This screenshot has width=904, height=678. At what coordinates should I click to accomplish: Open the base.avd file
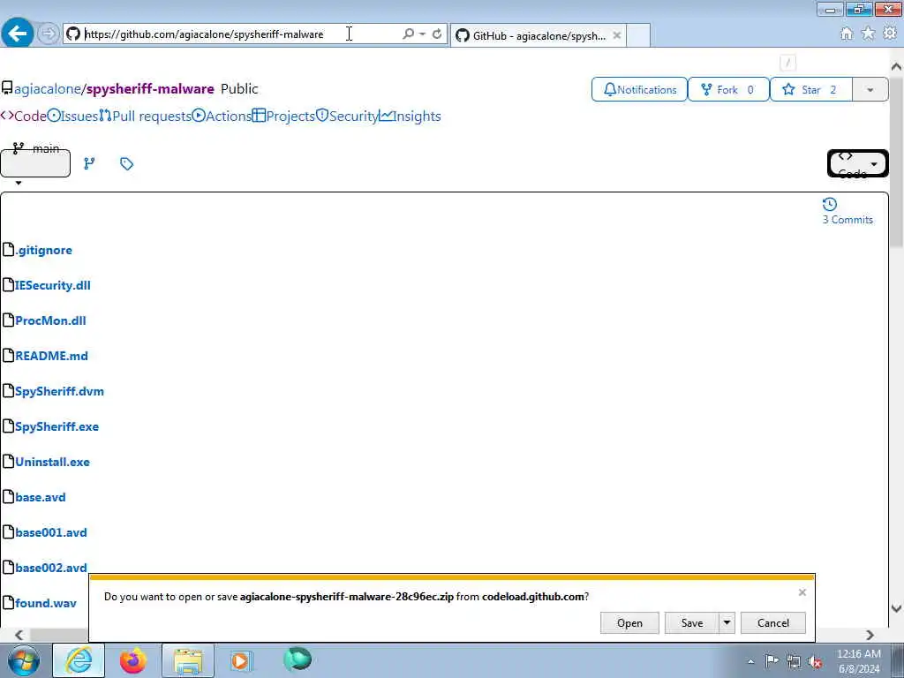click(41, 497)
